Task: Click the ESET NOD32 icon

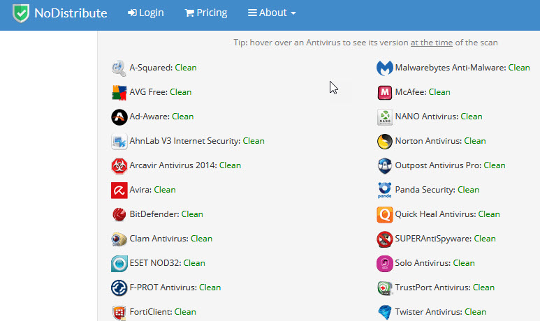Action: (119, 263)
